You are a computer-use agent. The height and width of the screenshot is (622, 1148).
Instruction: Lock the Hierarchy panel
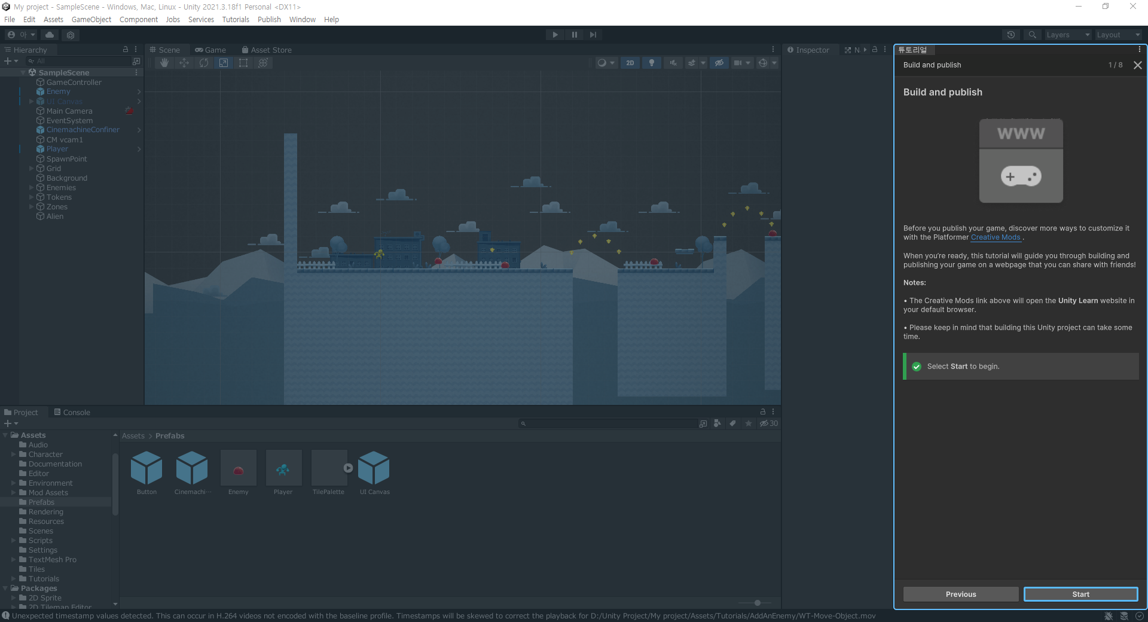click(x=126, y=50)
